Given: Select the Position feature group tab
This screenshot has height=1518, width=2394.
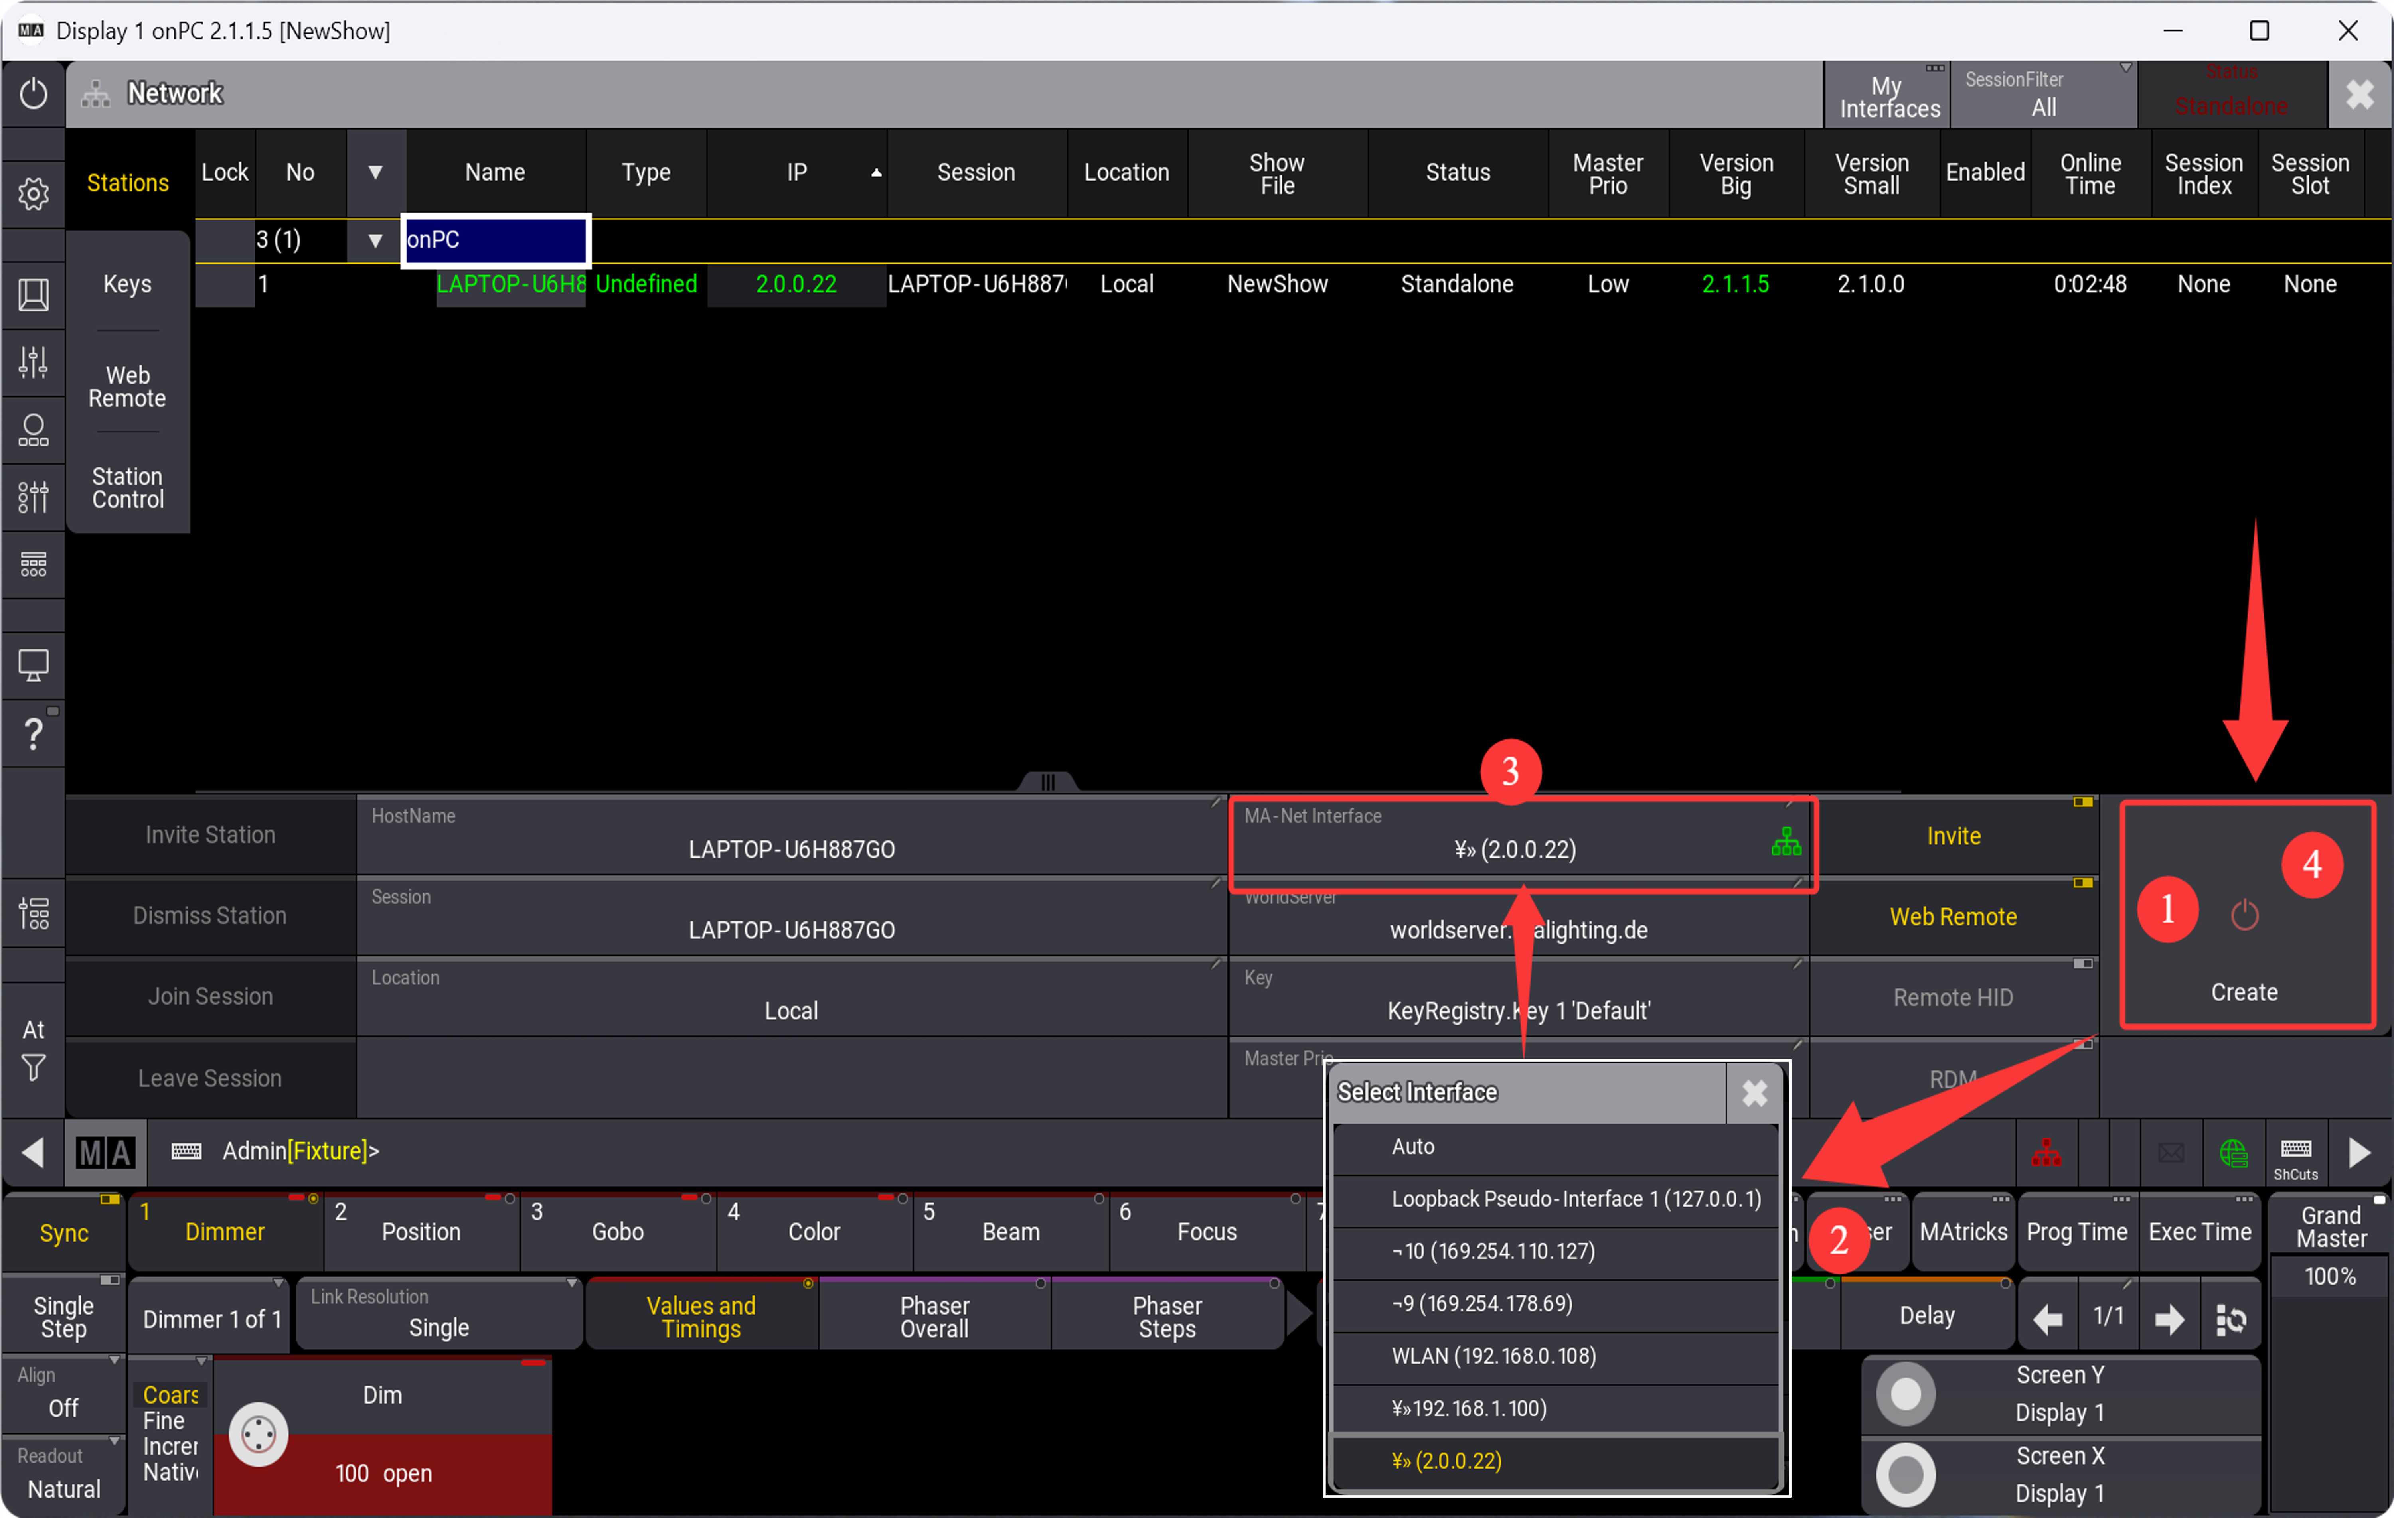Looking at the screenshot, I should [x=421, y=1233].
